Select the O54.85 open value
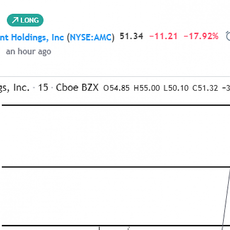 pyautogui.click(x=116, y=88)
